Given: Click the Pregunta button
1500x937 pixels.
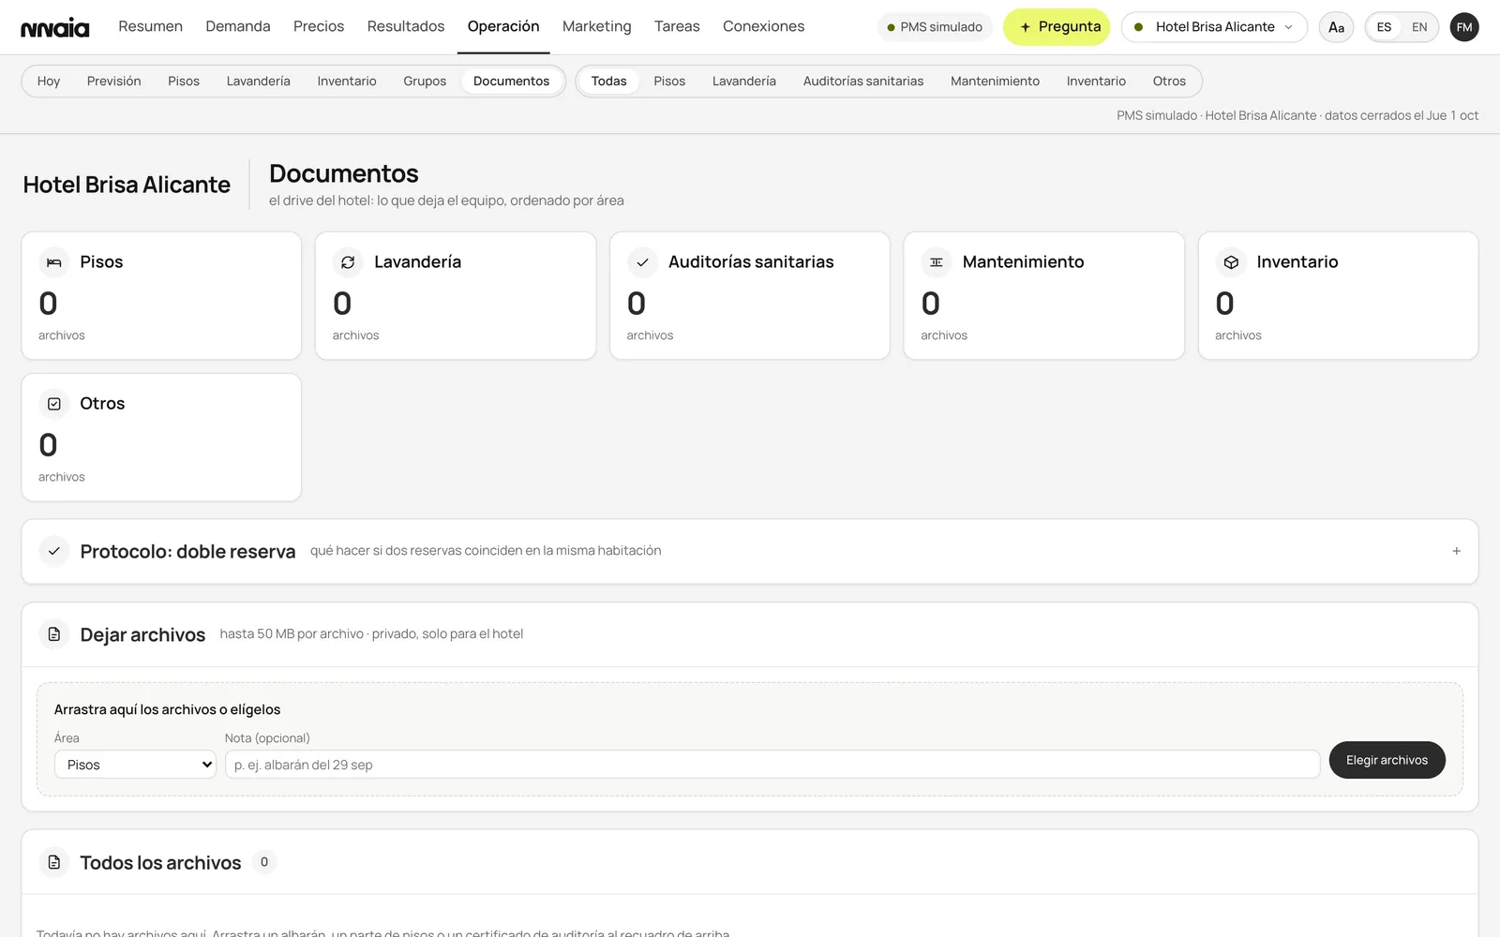Looking at the screenshot, I should [x=1057, y=27].
